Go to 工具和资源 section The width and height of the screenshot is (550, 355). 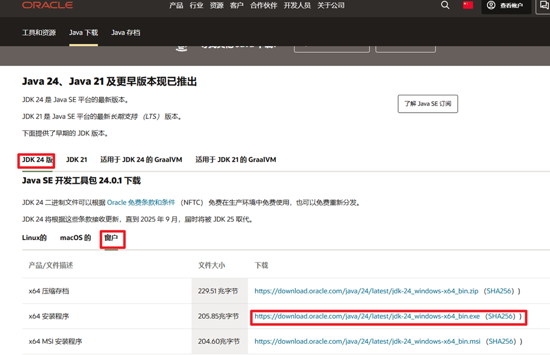point(39,33)
